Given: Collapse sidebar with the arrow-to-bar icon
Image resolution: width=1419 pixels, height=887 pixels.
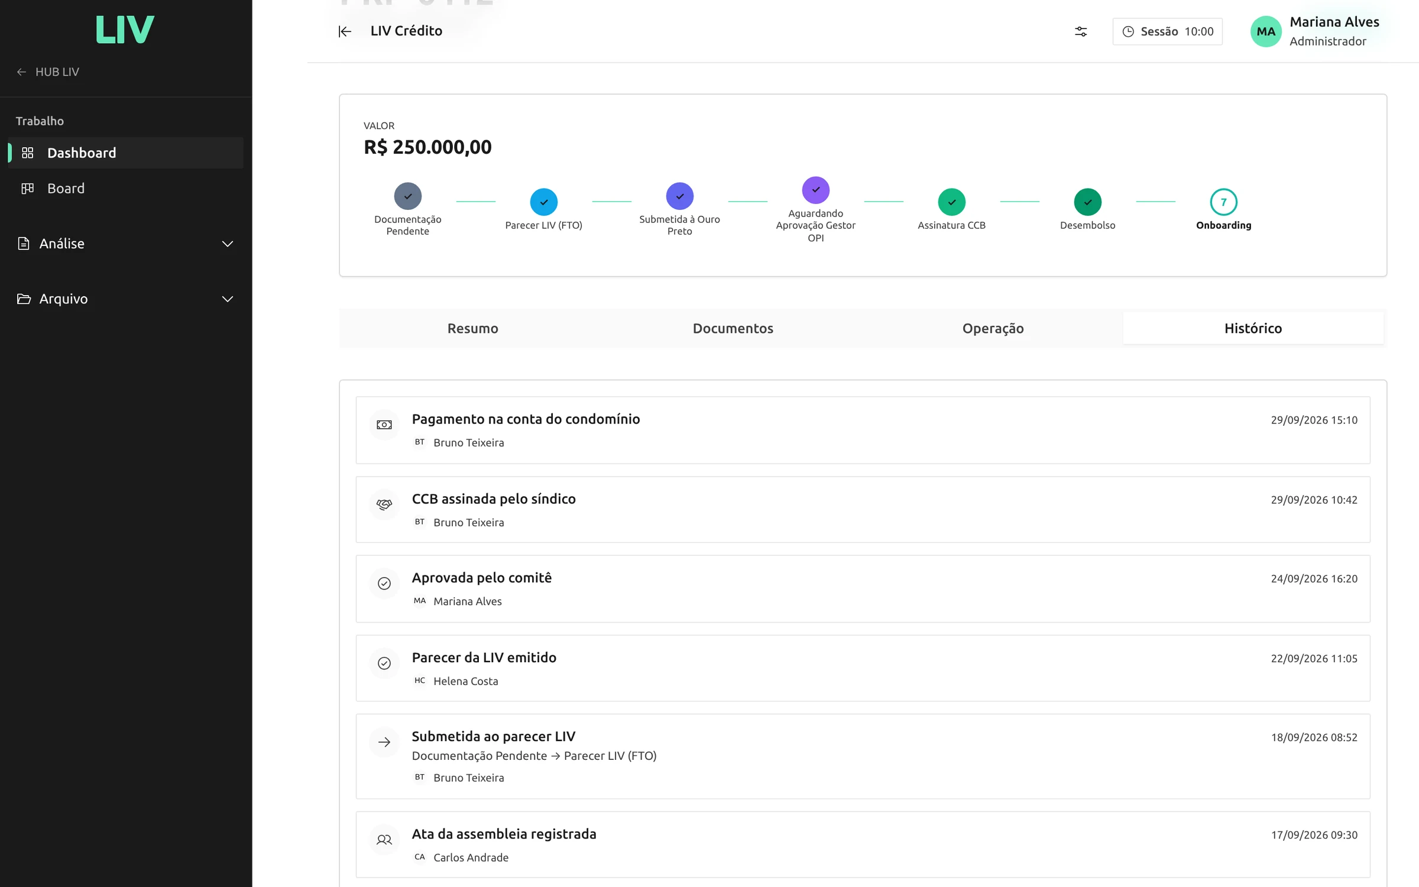Looking at the screenshot, I should coord(345,31).
